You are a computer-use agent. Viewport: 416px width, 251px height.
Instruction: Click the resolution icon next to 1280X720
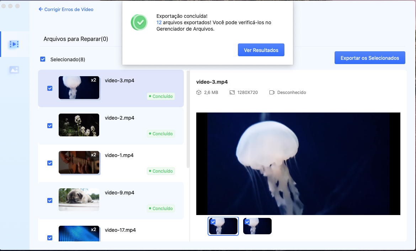point(232,93)
